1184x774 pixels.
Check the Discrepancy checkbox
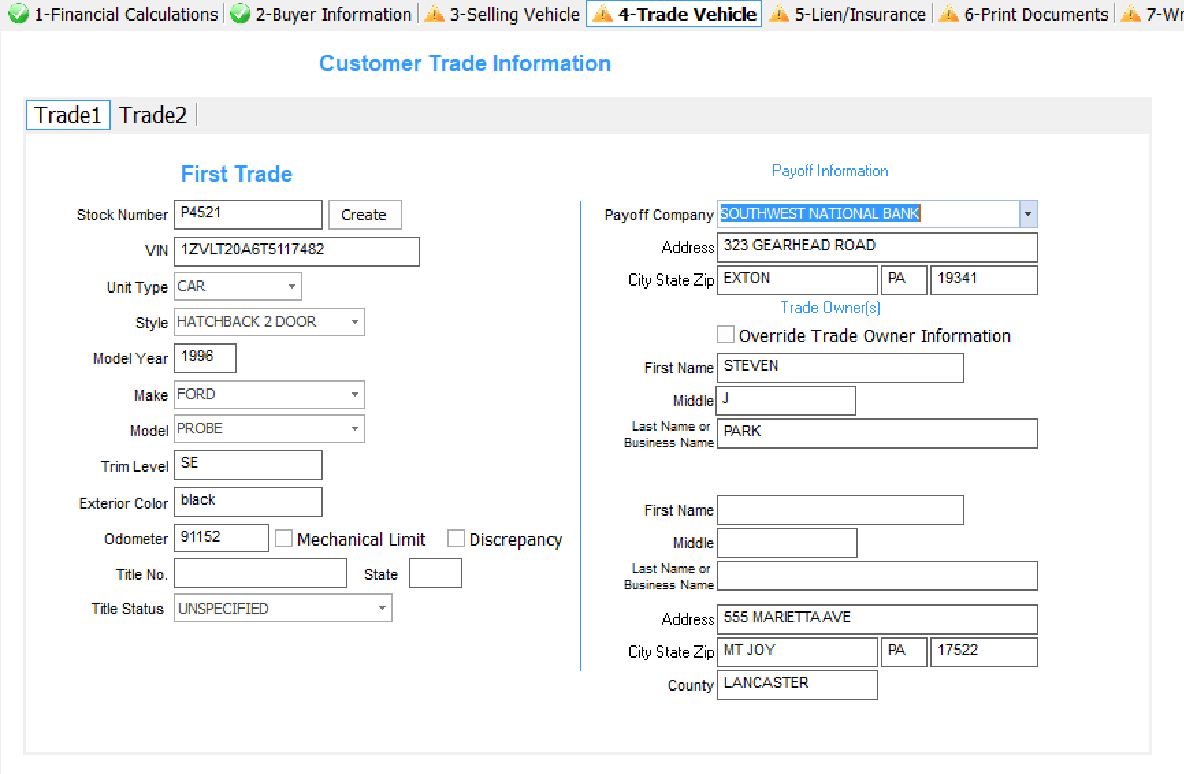[456, 539]
